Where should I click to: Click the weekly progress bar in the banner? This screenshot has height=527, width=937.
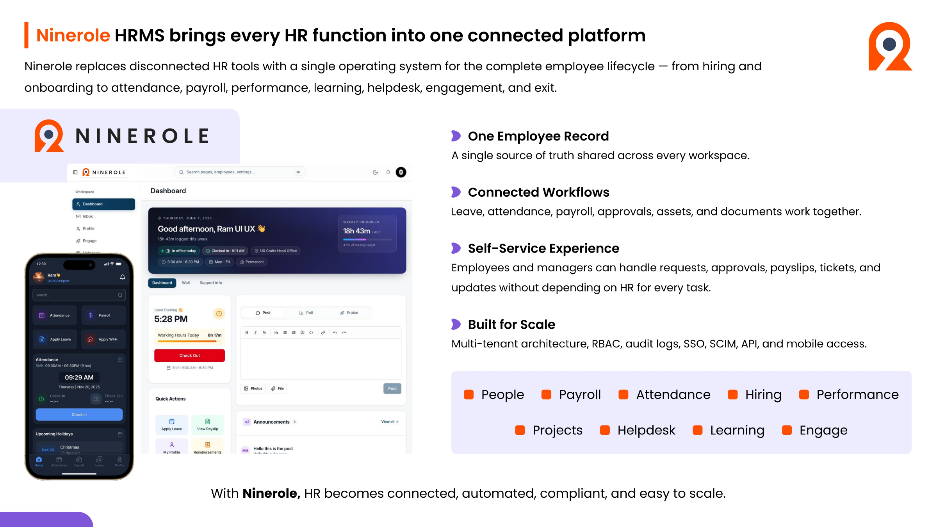coord(367,239)
